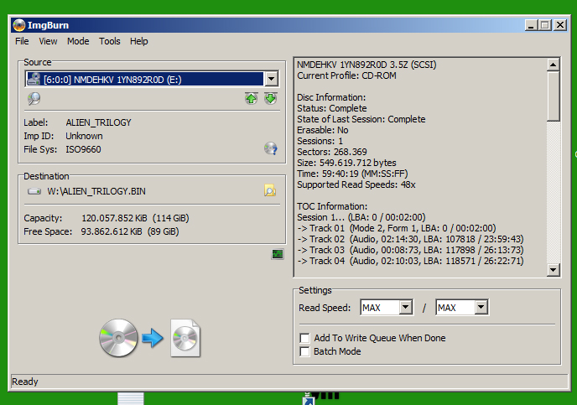The width and height of the screenshot is (577, 405).
Task: Click the Ready status bar text
Action: 24,382
